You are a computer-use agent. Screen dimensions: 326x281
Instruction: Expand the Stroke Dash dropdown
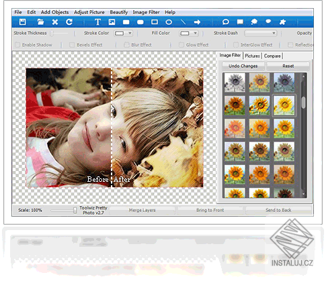(x=261, y=34)
